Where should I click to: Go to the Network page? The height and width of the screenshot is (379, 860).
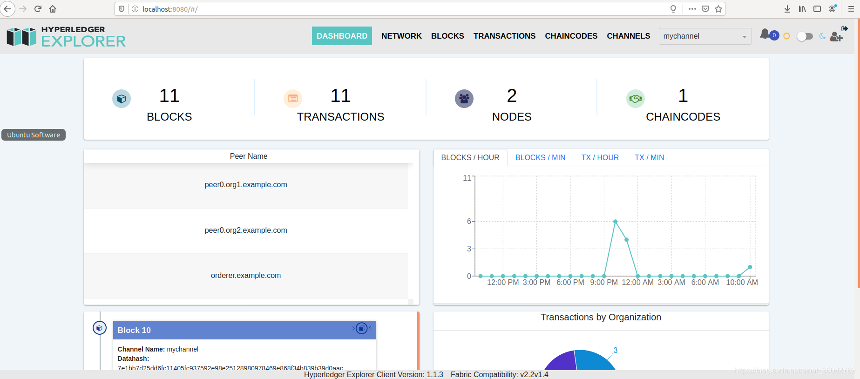coord(401,36)
